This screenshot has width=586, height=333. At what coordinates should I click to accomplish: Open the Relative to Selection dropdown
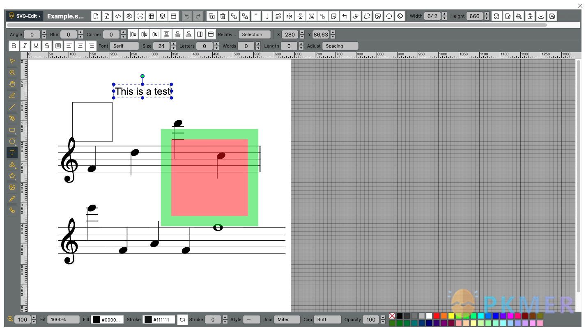click(x=254, y=34)
